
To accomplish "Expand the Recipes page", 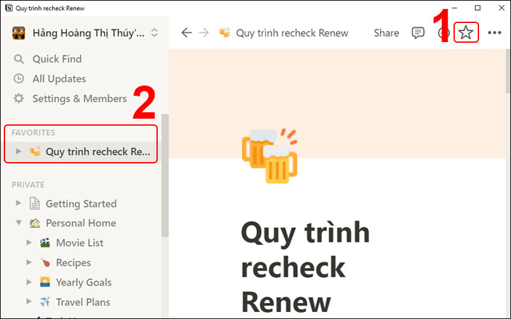I will click(x=29, y=262).
